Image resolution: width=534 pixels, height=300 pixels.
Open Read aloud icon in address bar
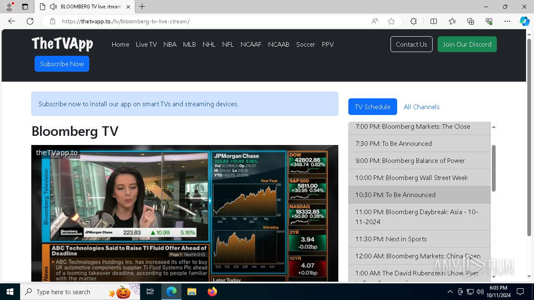[x=375, y=21]
